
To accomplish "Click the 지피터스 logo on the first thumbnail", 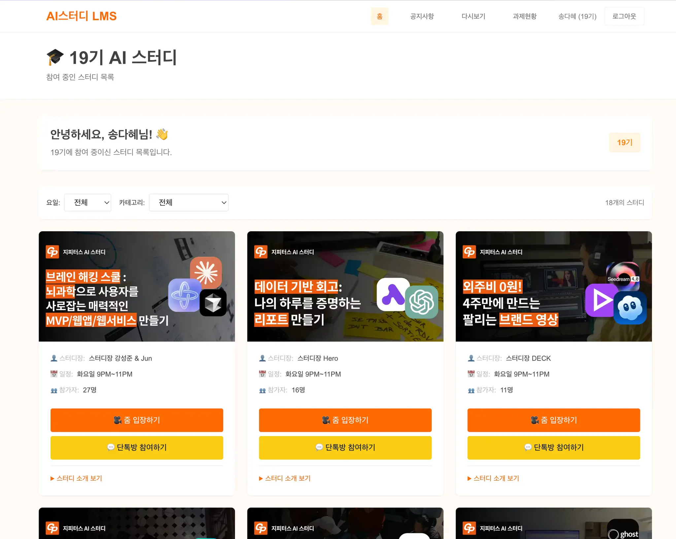I will pos(52,252).
